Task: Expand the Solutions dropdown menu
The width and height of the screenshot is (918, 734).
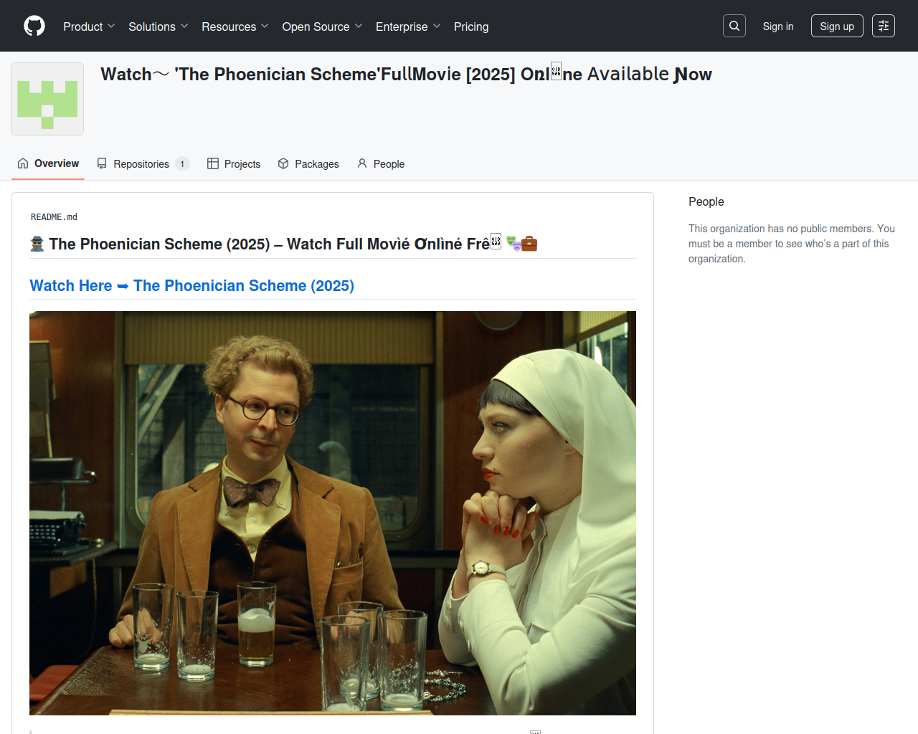Action: coord(158,27)
